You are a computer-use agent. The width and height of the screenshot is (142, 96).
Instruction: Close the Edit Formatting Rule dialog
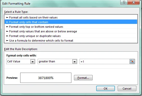[x=134, y=2]
